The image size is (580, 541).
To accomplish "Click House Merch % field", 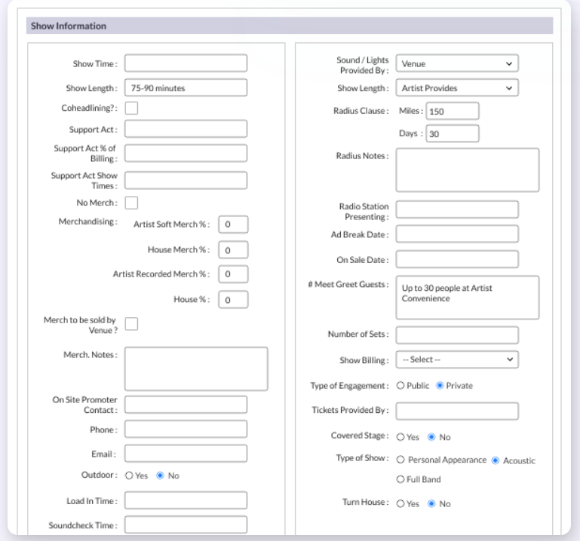I will (x=233, y=250).
